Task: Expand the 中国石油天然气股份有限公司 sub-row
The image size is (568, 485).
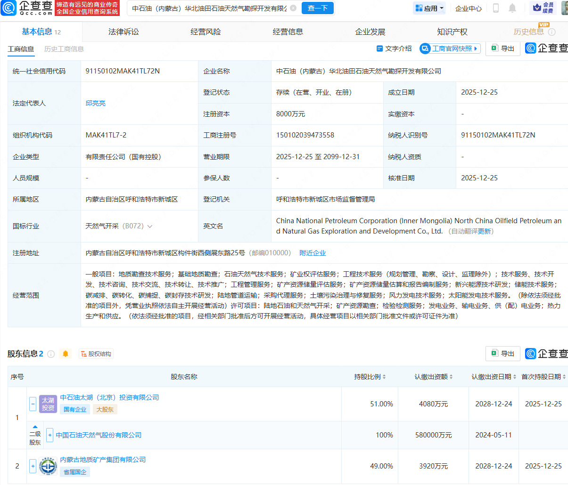Action: click(50, 435)
